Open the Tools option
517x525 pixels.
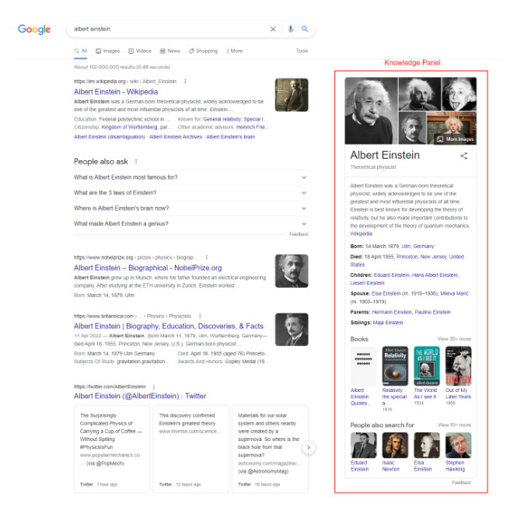(302, 51)
